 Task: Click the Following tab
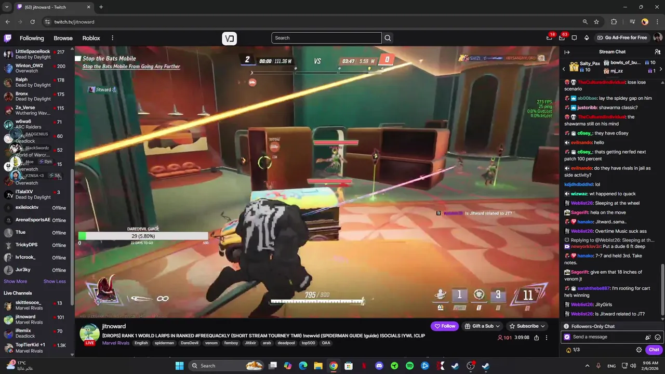[x=32, y=38]
